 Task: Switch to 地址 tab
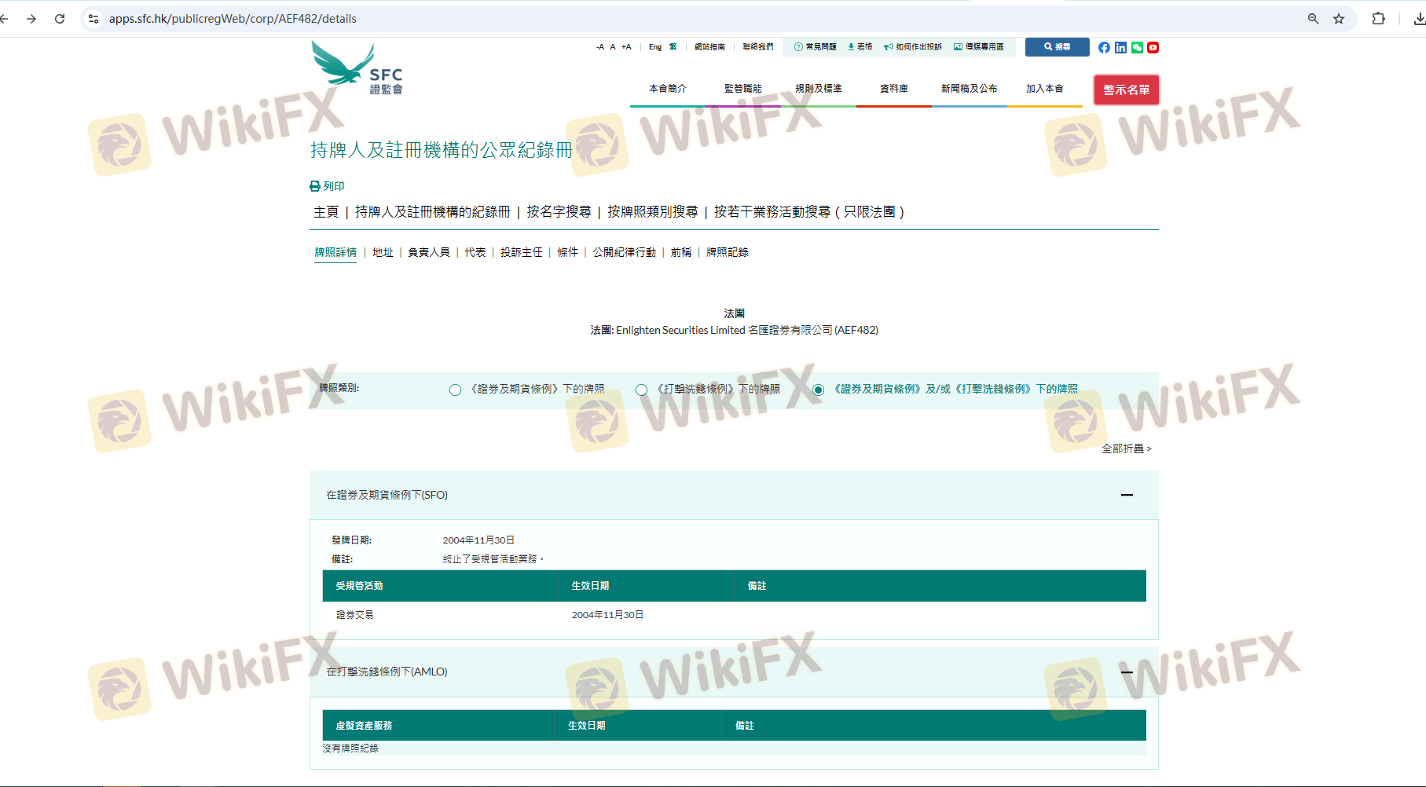pos(383,252)
